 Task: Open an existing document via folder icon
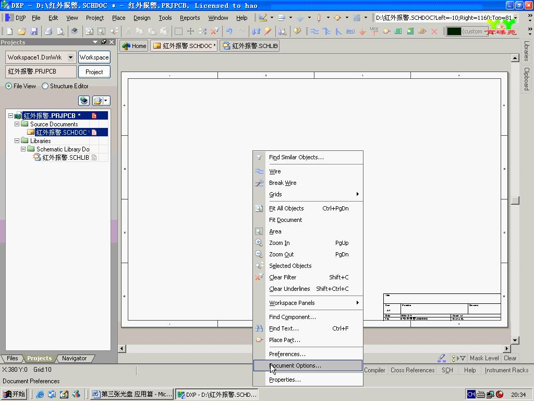coord(22,31)
